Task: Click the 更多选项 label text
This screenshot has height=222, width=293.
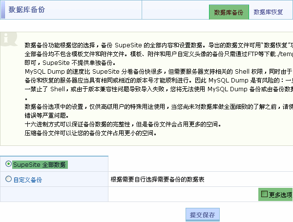Action: point(280,195)
